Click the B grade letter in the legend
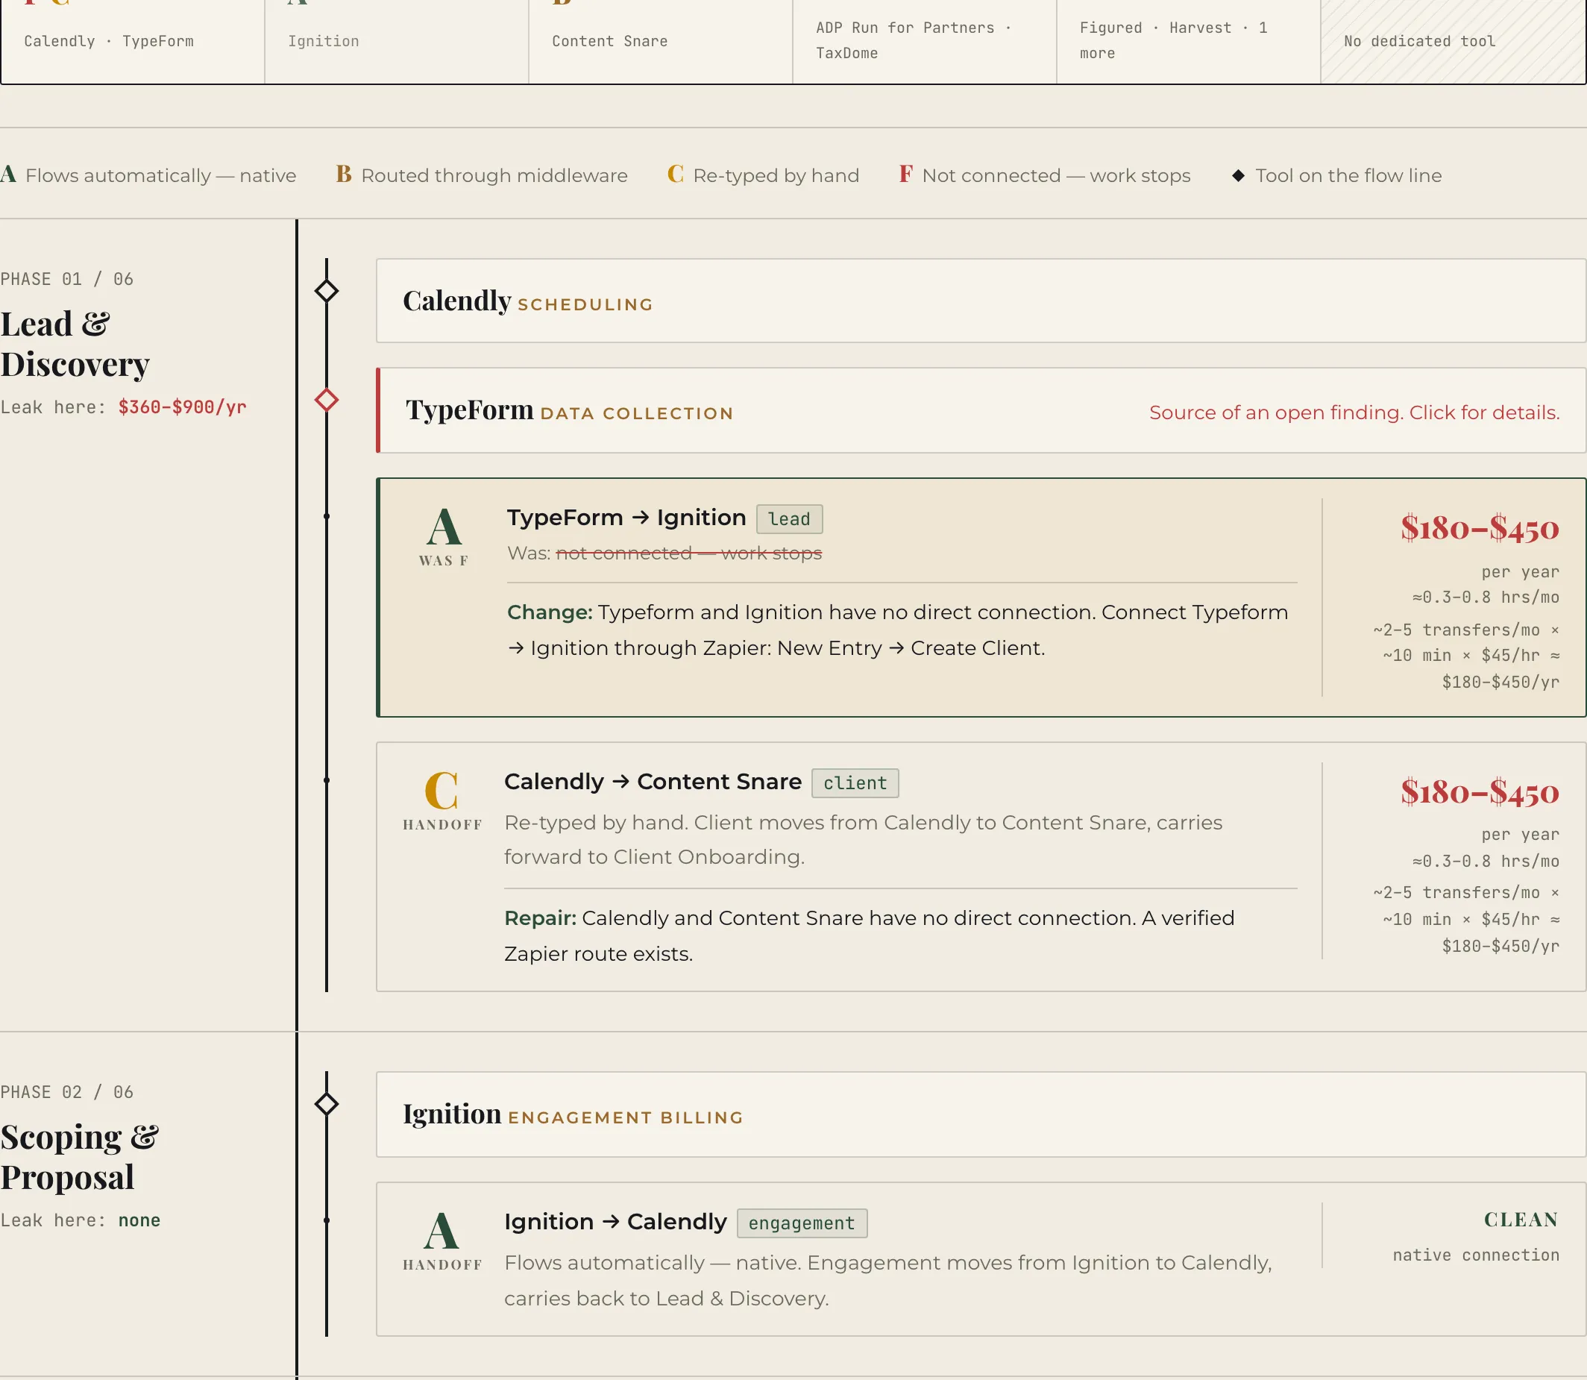 coord(343,174)
